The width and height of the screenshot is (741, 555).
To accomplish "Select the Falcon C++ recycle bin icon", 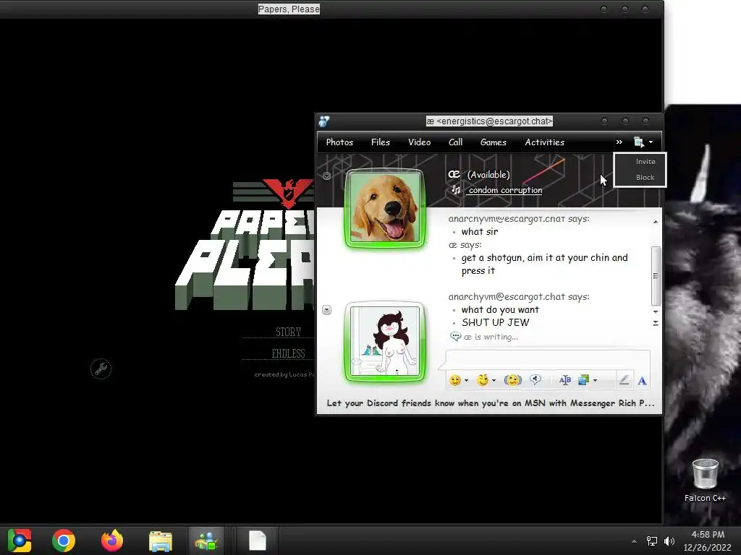I will (705, 481).
